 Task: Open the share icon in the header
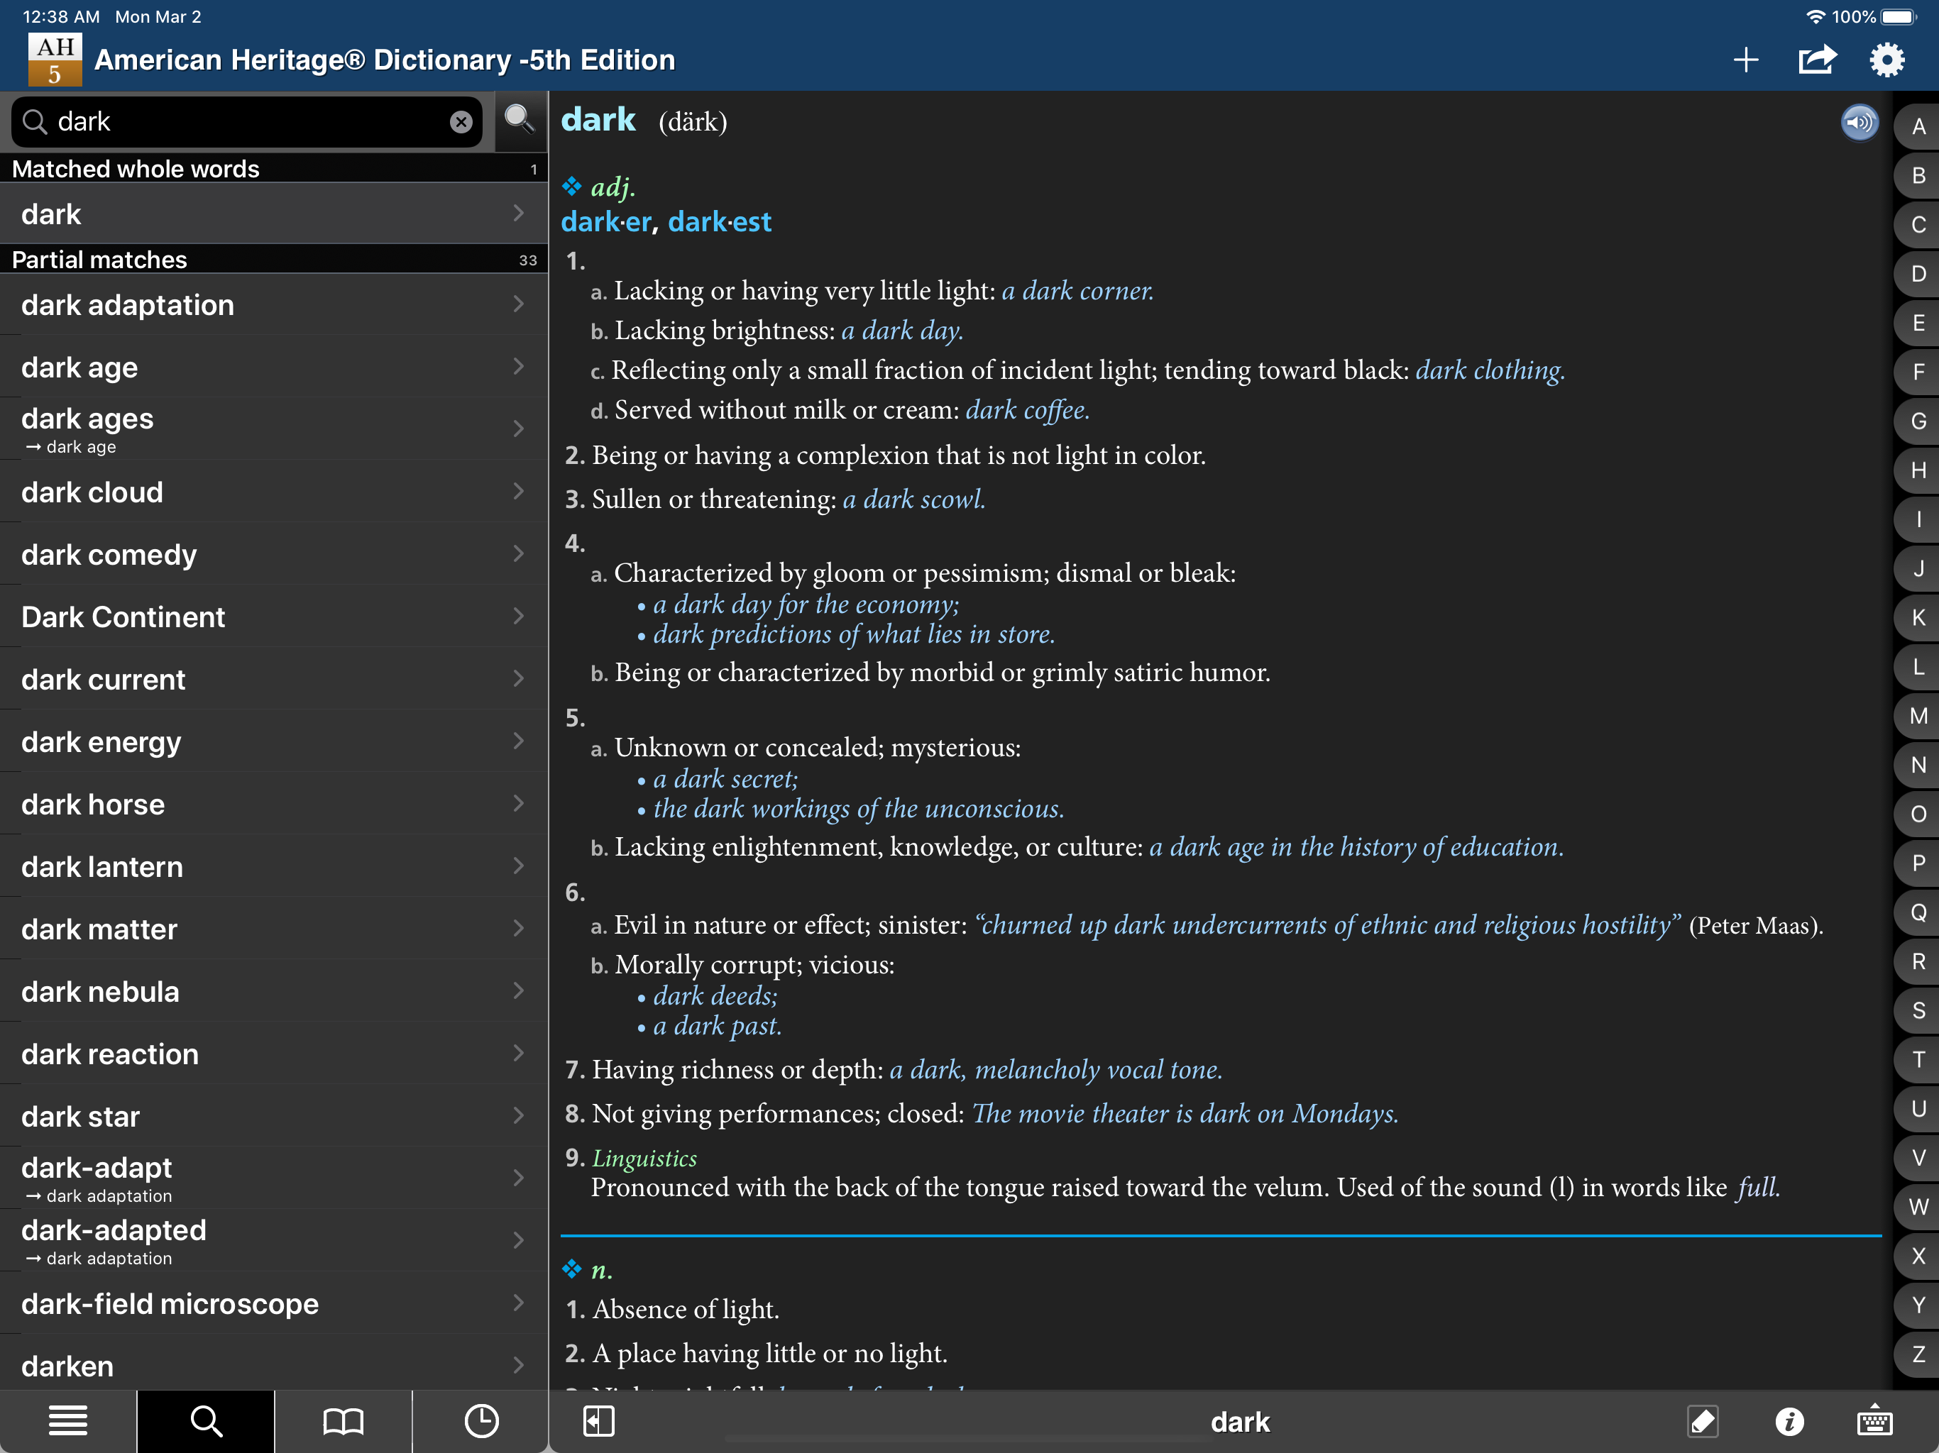pyautogui.click(x=1816, y=60)
